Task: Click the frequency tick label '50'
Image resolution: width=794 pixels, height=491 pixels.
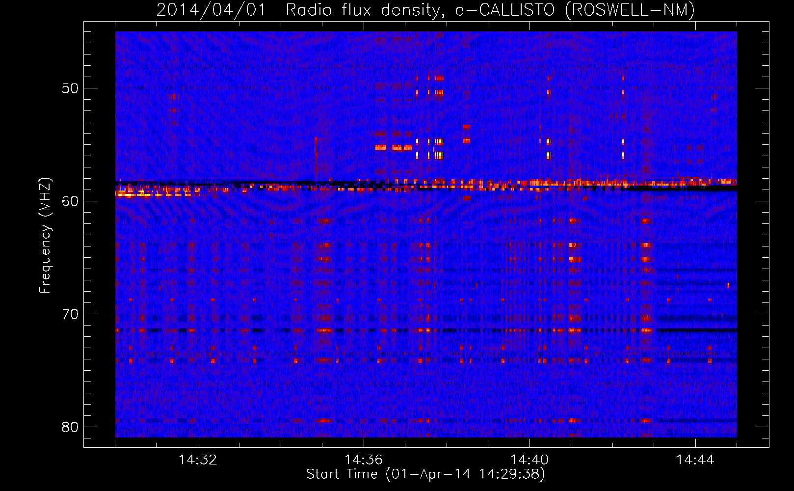Action: (70, 88)
